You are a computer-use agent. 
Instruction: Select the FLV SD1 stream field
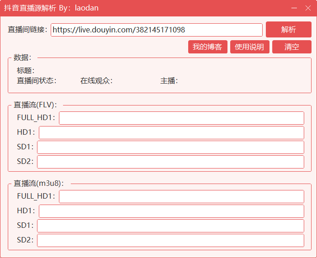point(171,147)
